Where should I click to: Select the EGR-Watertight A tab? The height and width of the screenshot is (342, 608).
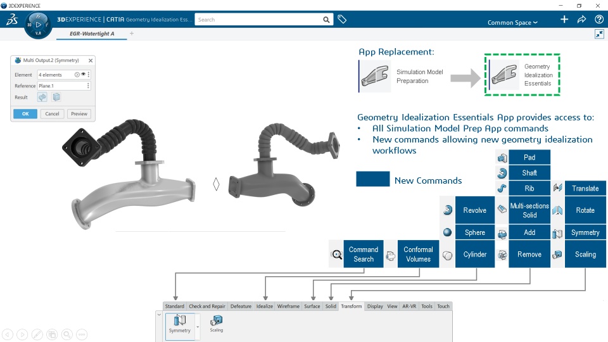coord(92,34)
